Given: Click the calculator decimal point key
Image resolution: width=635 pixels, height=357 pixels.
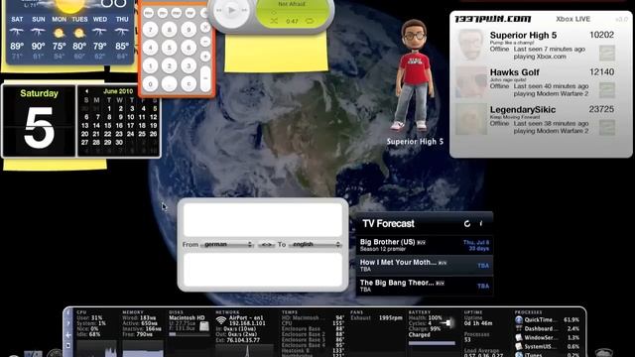Looking at the screenshot, I should click(x=170, y=83).
